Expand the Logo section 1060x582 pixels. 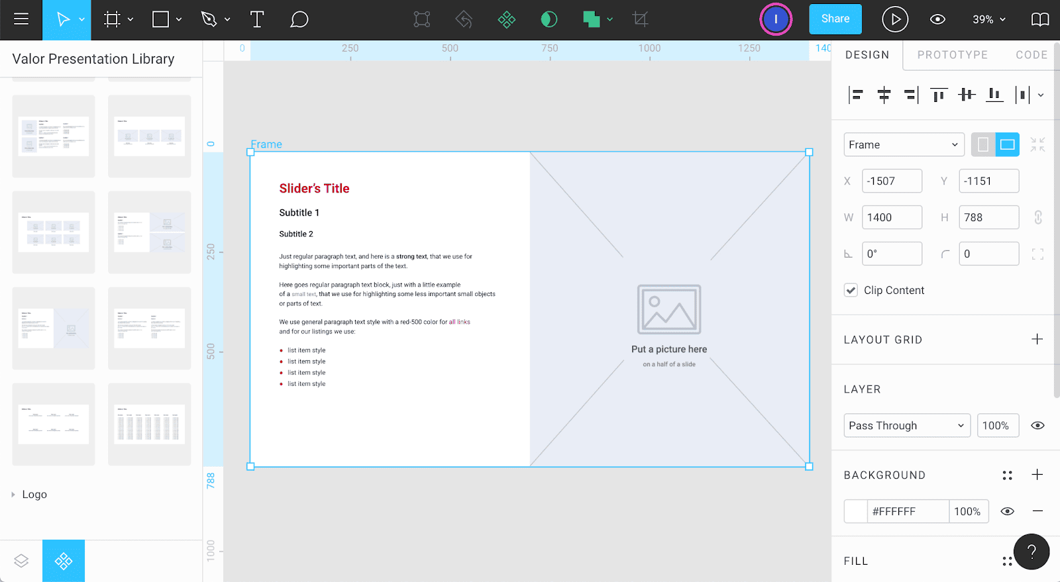pyautogui.click(x=13, y=495)
